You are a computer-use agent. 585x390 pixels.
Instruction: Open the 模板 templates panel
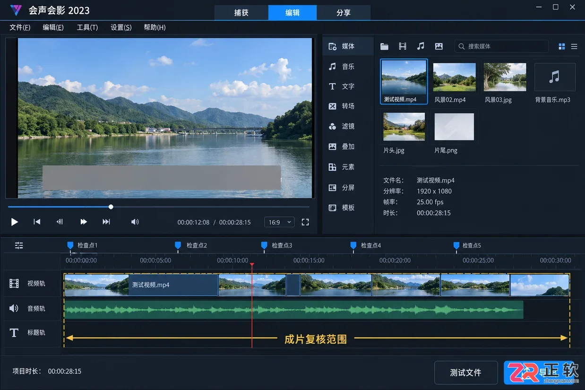click(x=348, y=208)
